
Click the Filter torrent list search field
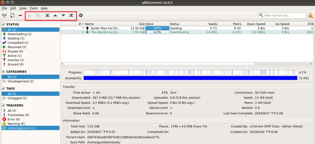[282, 15]
